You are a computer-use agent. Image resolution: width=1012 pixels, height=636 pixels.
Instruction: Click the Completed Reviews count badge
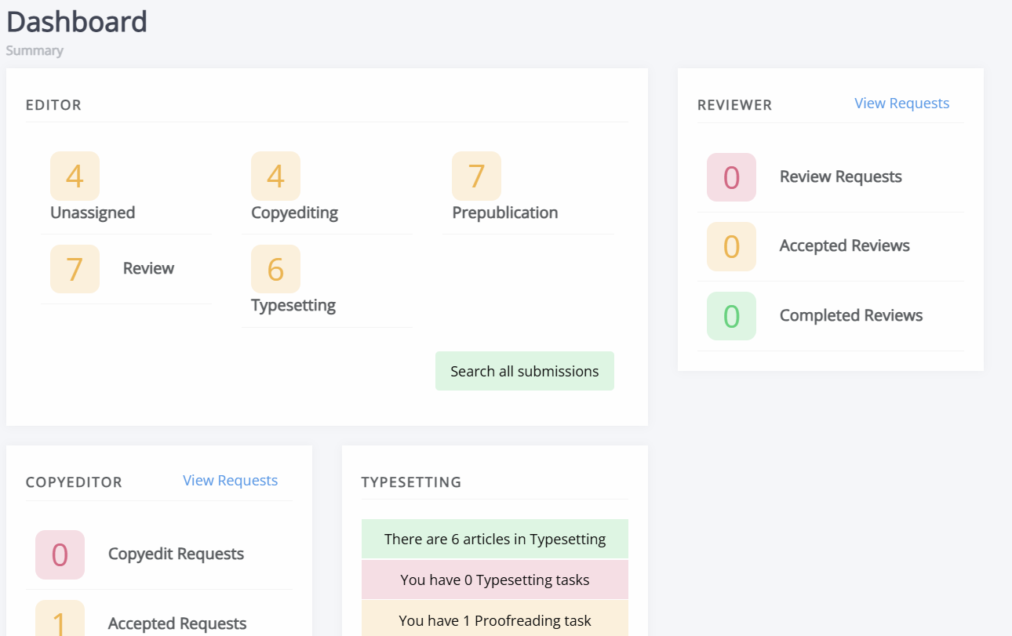click(x=731, y=316)
